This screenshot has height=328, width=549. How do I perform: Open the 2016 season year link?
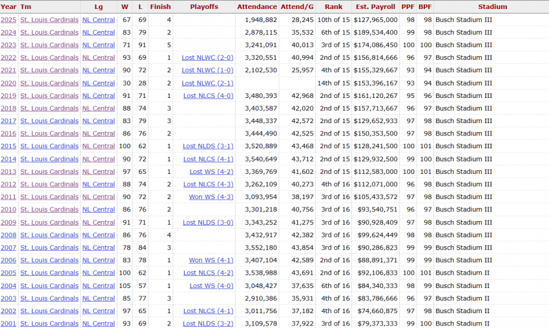pos(8,134)
